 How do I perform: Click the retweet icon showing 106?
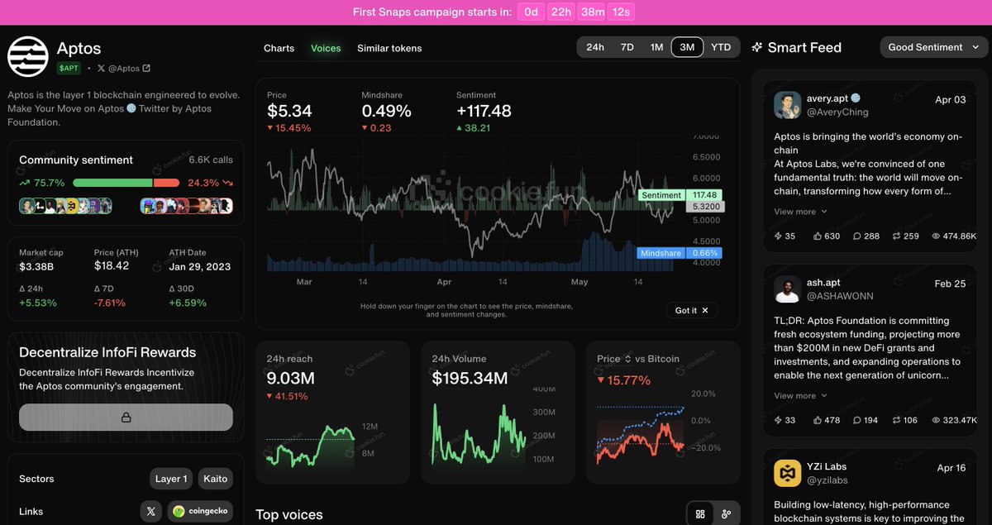point(896,420)
